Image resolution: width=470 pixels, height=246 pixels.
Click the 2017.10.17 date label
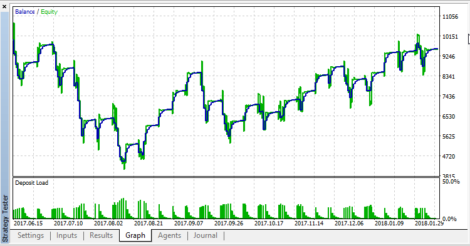(x=269, y=224)
